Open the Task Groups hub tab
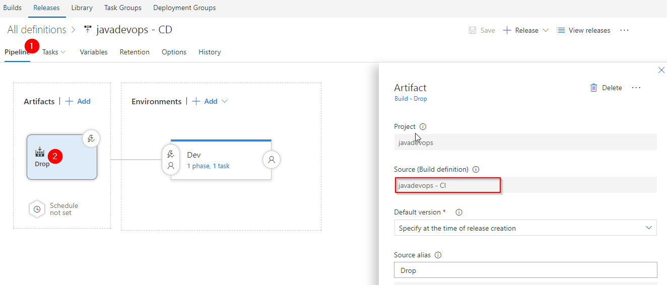Screen dimensions: 667x285 pos(123,8)
